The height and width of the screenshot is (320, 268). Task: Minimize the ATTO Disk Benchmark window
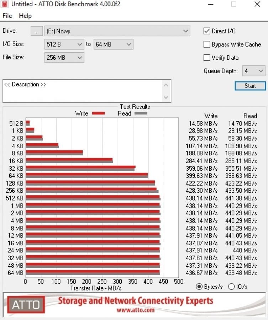tap(211, 4)
